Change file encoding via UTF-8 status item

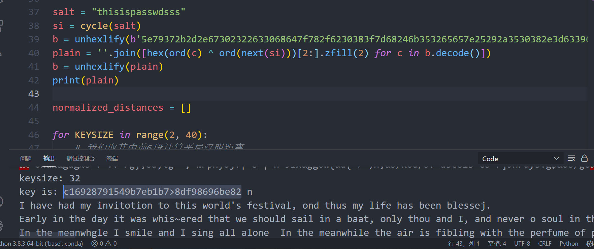522,243
